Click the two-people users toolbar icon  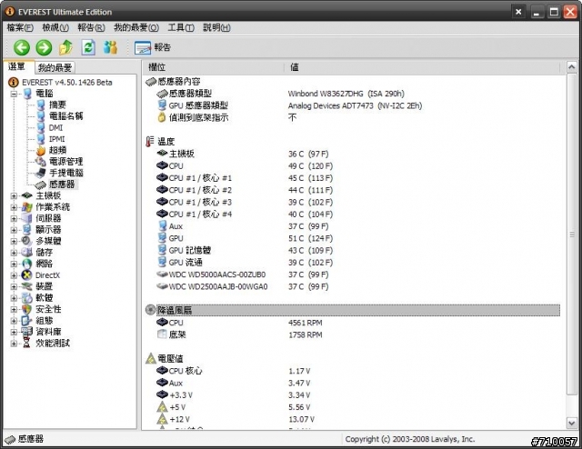pyautogui.click(x=111, y=47)
